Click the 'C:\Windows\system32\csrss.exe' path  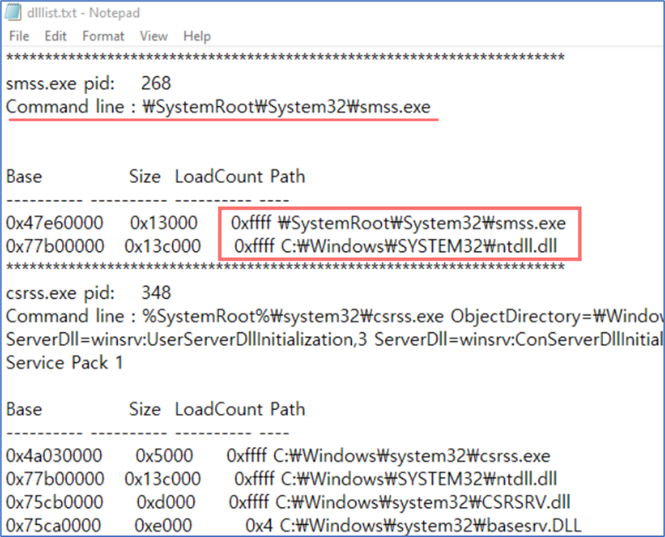tap(412, 456)
